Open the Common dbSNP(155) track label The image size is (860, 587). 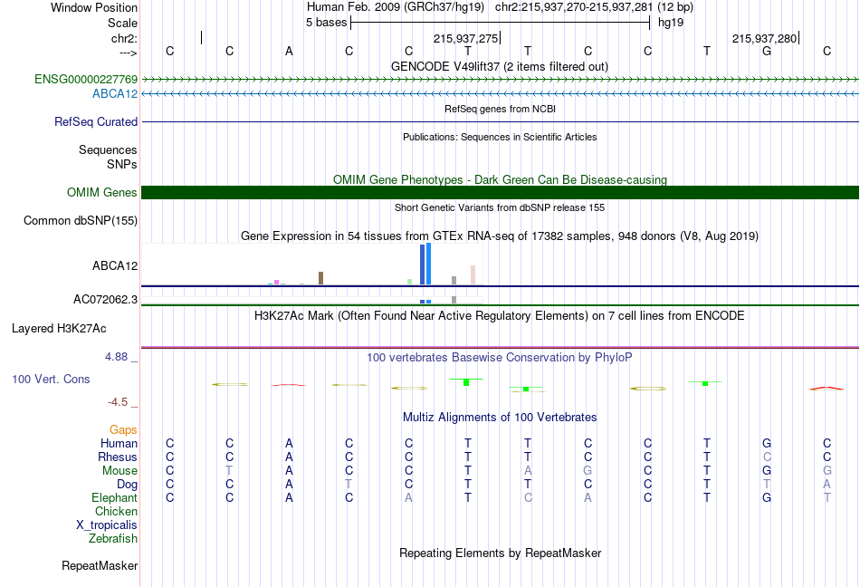pyautogui.click(x=80, y=220)
